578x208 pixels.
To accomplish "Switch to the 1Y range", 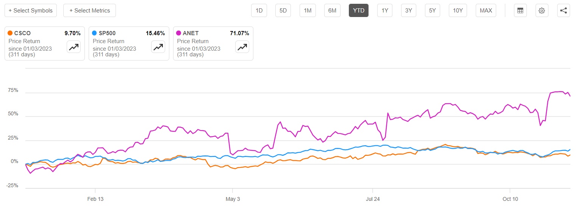I will click(385, 11).
